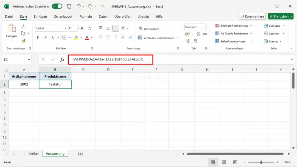Remove a decimal place
Image resolution: width=297 pixels, height=167 pixels.
coord(195,41)
